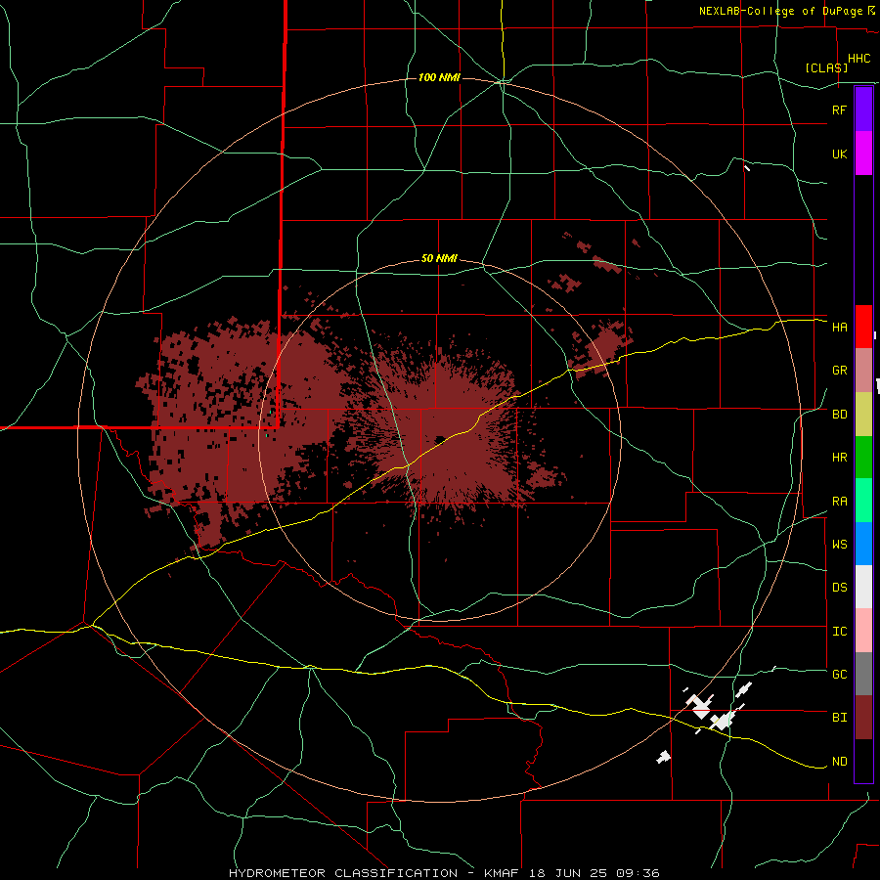The image size is (880, 880).
Task: Click the yellow BD legend swatch
Action: point(863,415)
